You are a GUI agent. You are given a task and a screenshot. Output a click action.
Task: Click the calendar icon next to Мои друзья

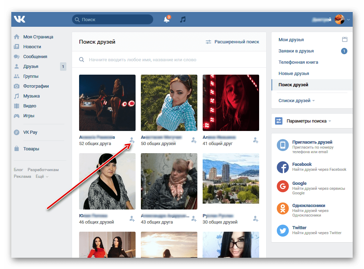(345, 39)
